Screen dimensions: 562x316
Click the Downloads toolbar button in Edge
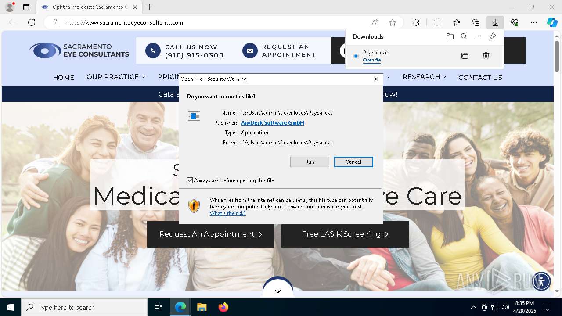[x=495, y=22]
